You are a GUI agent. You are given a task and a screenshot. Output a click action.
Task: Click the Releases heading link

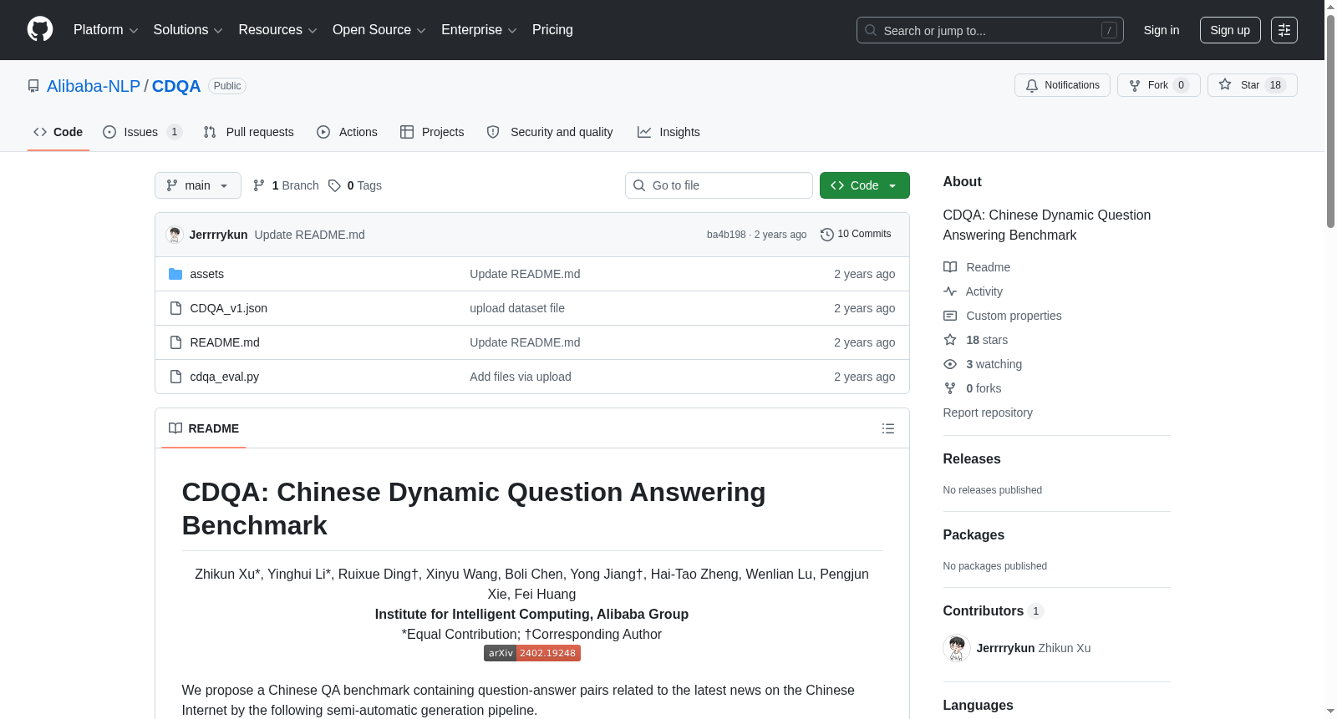[972, 459]
